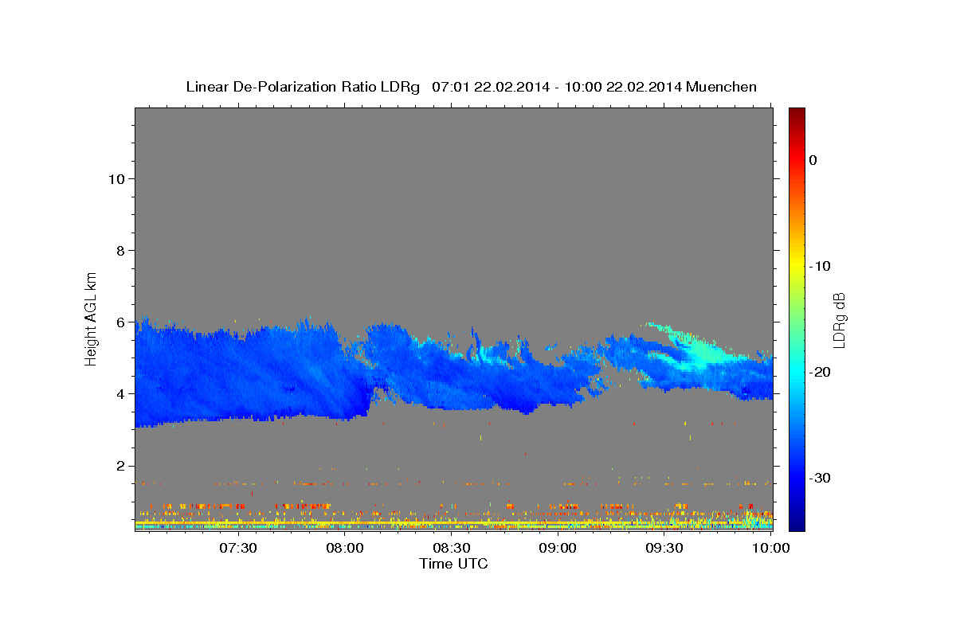Click the 'LDRg dB' colorbar label
Viewport: 956px width, 637px height.
click(x=839, y=319)
